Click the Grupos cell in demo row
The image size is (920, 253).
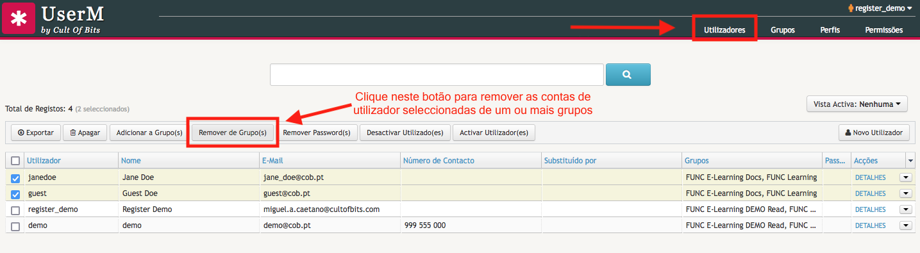click(752, 225)
